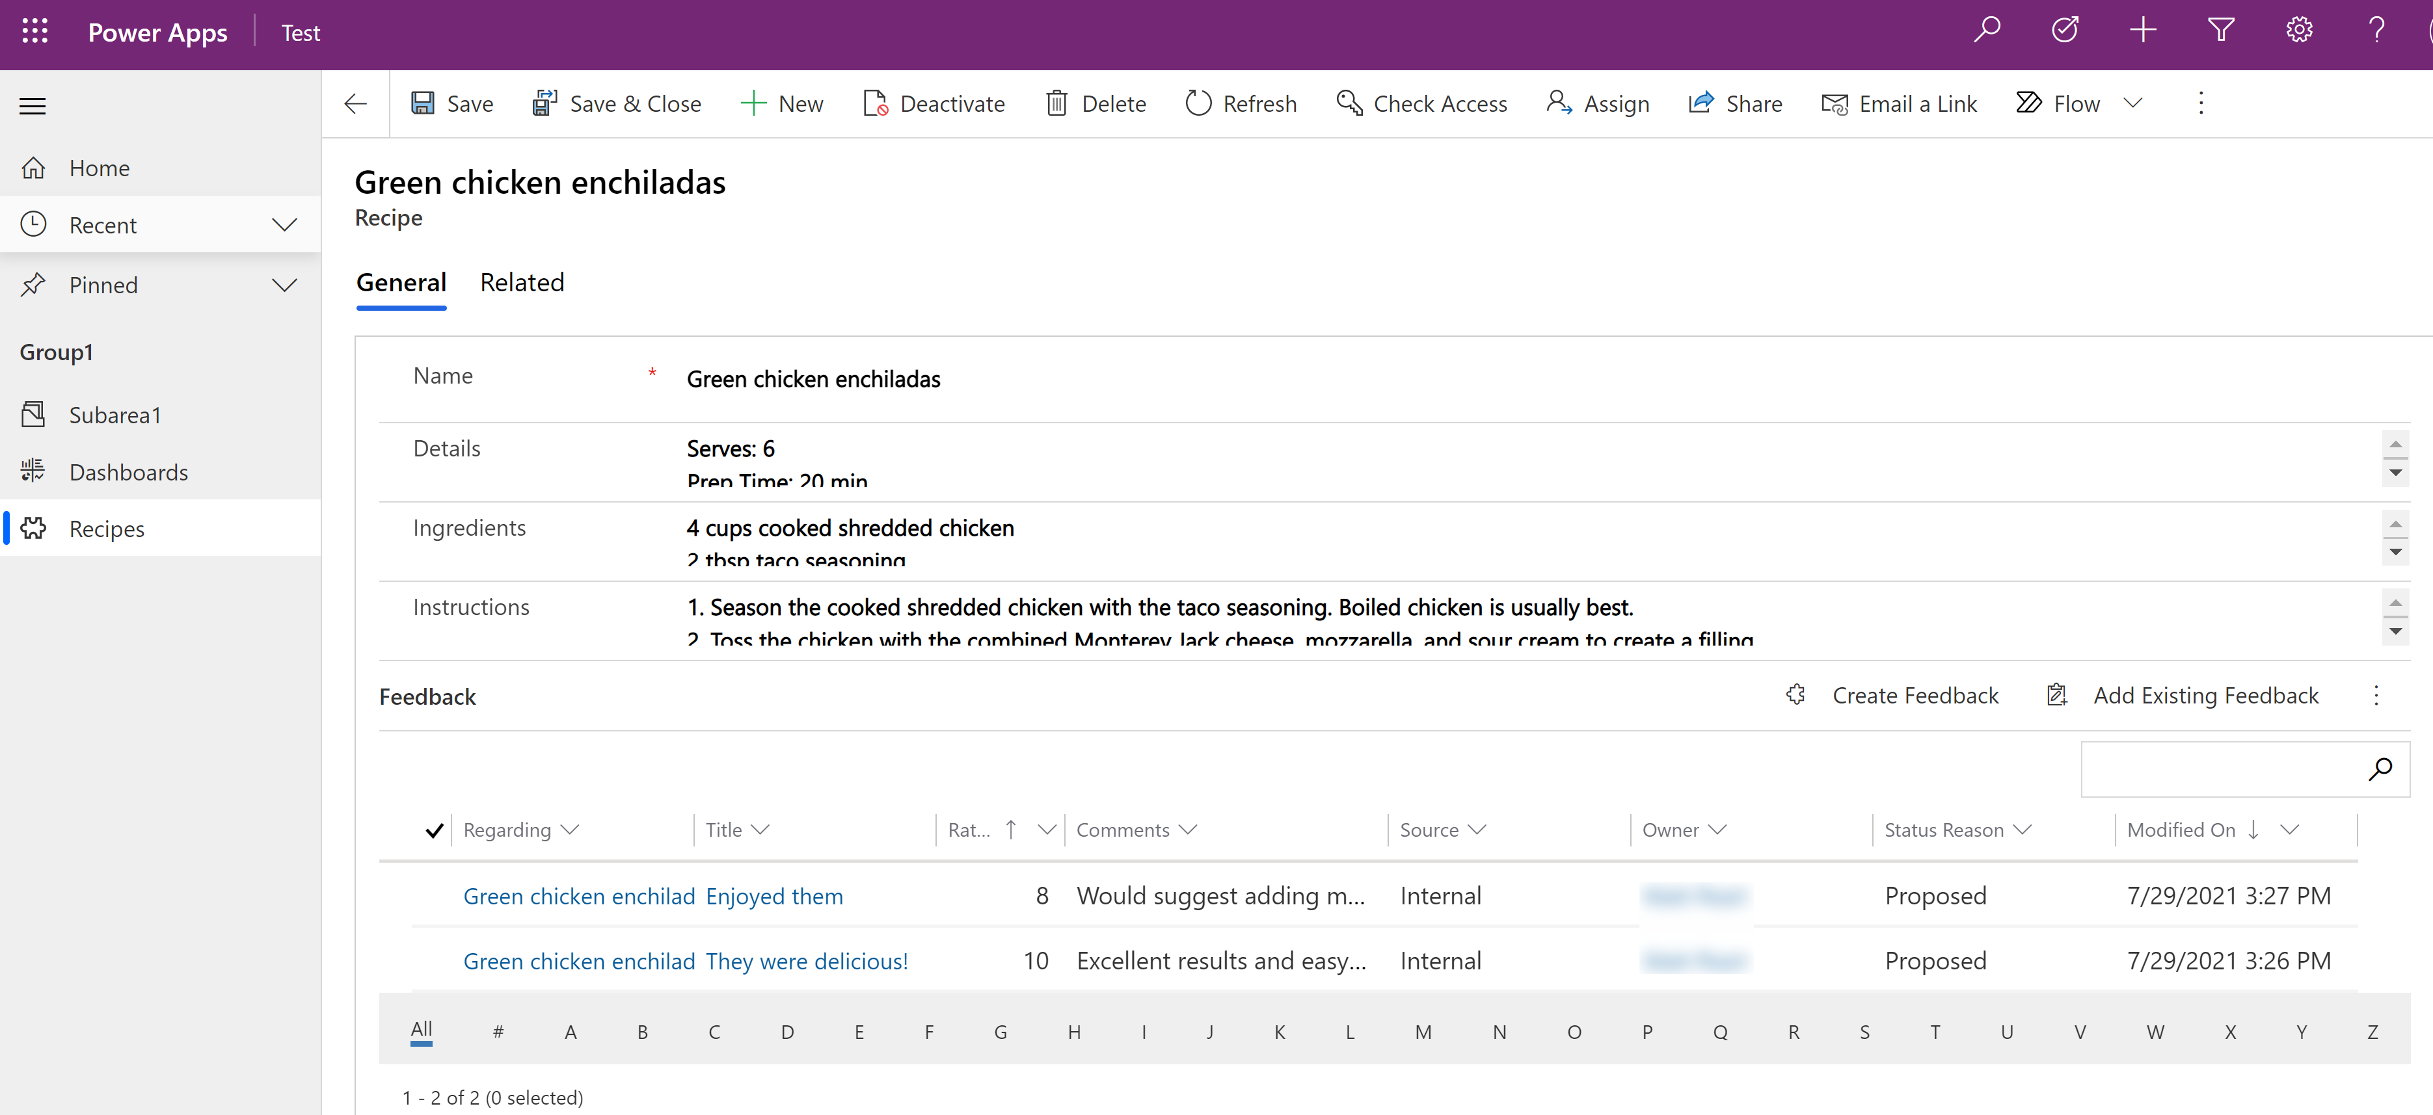Open the 'They were delicious!' feedback link
Screen dimensions: 2433x1115
click(x=807, y=960)
